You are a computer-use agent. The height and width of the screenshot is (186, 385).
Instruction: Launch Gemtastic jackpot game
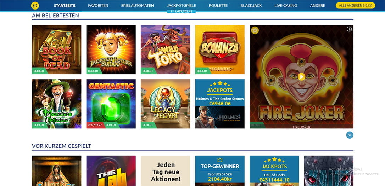coord(111,104)
